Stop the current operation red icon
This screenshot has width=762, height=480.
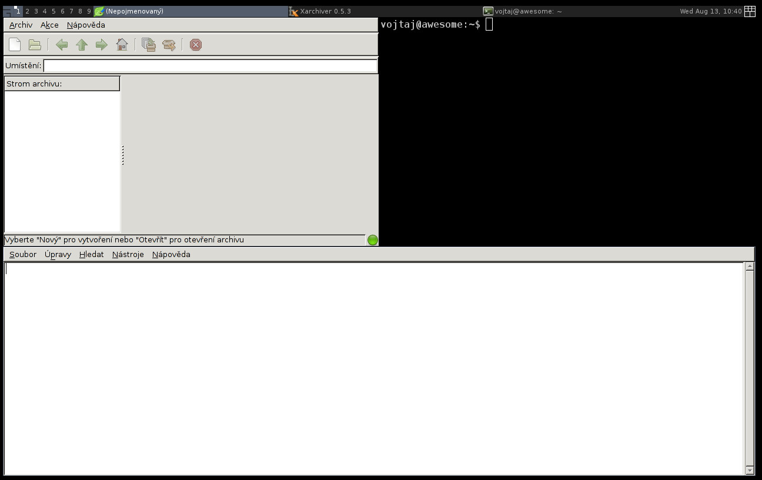pos(196,45)
